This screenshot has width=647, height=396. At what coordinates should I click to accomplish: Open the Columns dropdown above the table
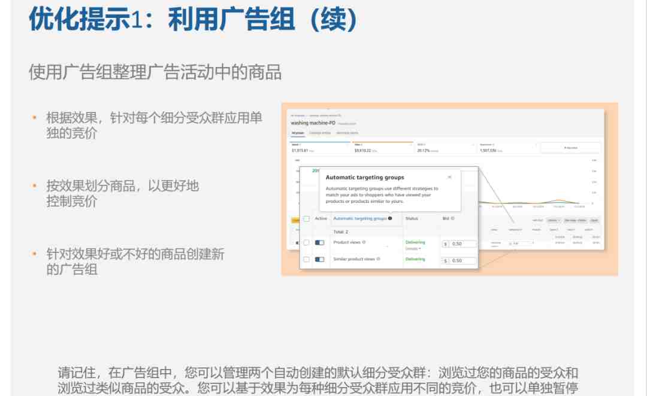click(554, 221)
